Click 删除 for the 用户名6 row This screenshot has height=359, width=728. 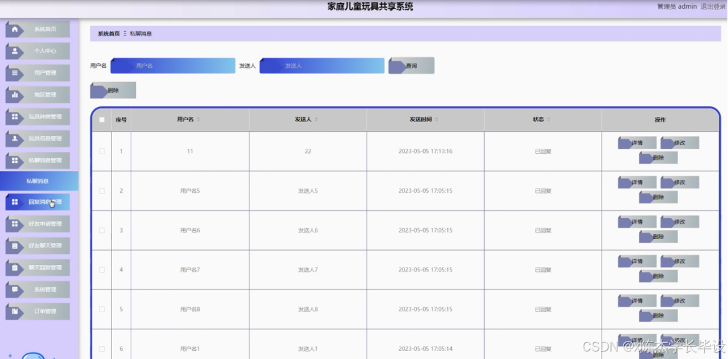pyautogui.click(x=658, y=237)
